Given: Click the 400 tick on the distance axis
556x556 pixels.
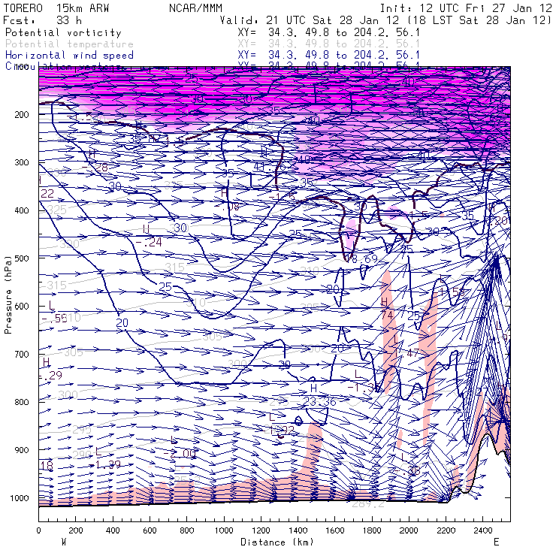Looking at the screenshot, I should point(113,530).
